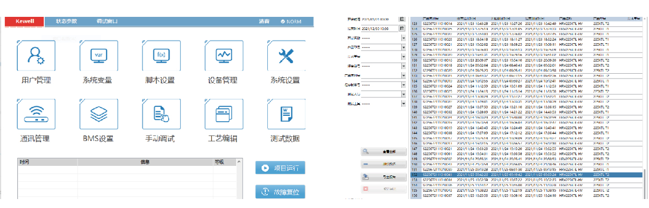The width and height of the screenshot is (649, 208).
Task: Click the 故障复位 fault reset button
Action: (x=280, y=192)
